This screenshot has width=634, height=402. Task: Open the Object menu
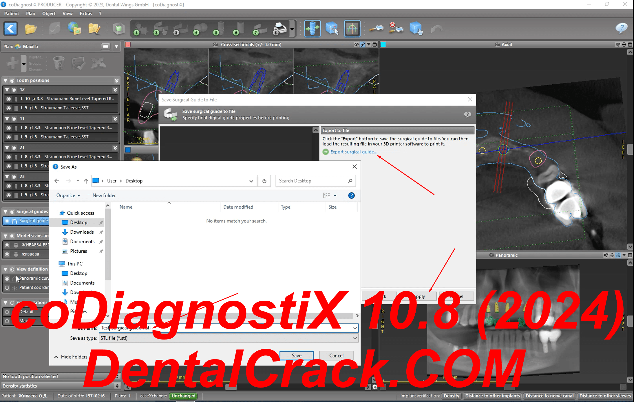(48, 13)
